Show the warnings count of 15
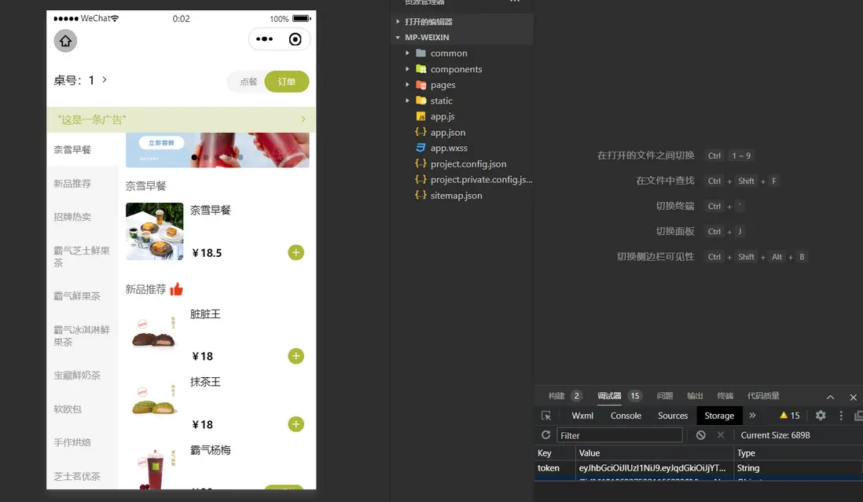This screenshot has width=863, height=502. (x=789, y=416)
